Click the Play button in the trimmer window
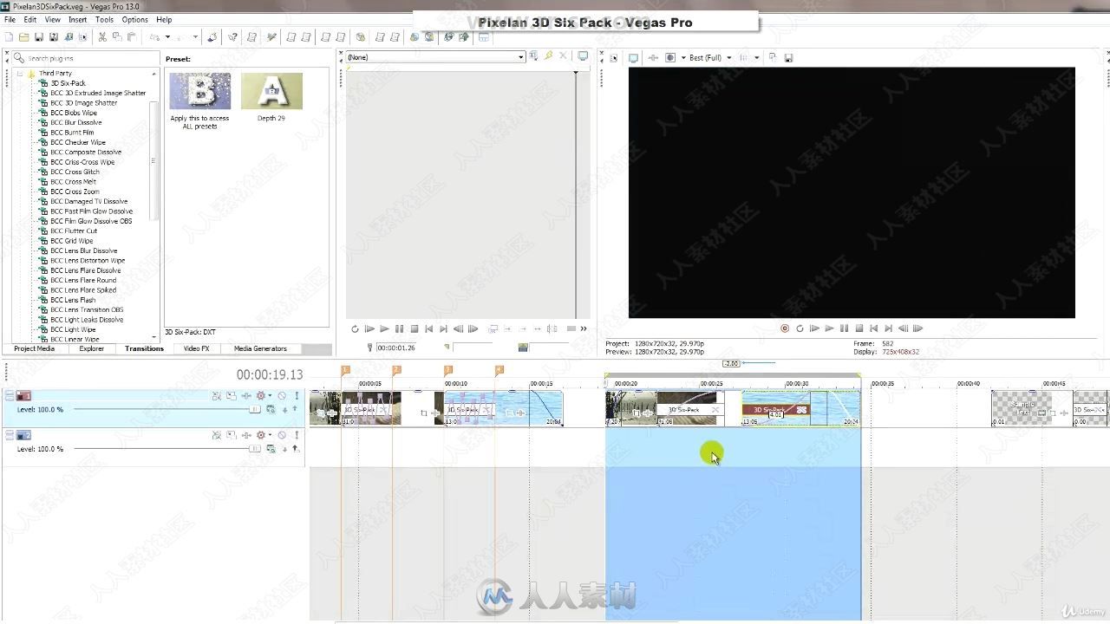 click(384, 328)
